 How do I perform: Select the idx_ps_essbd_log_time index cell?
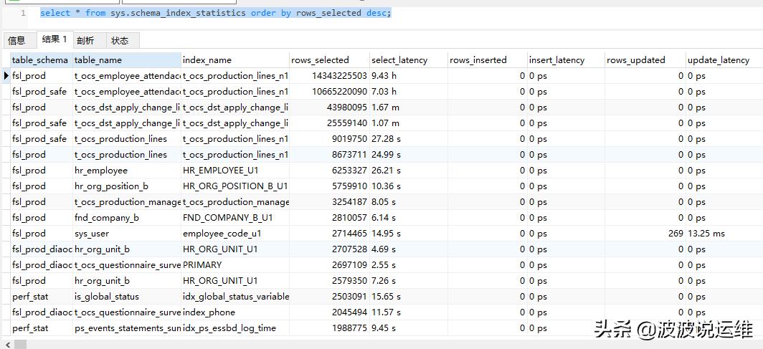point(235,329)
